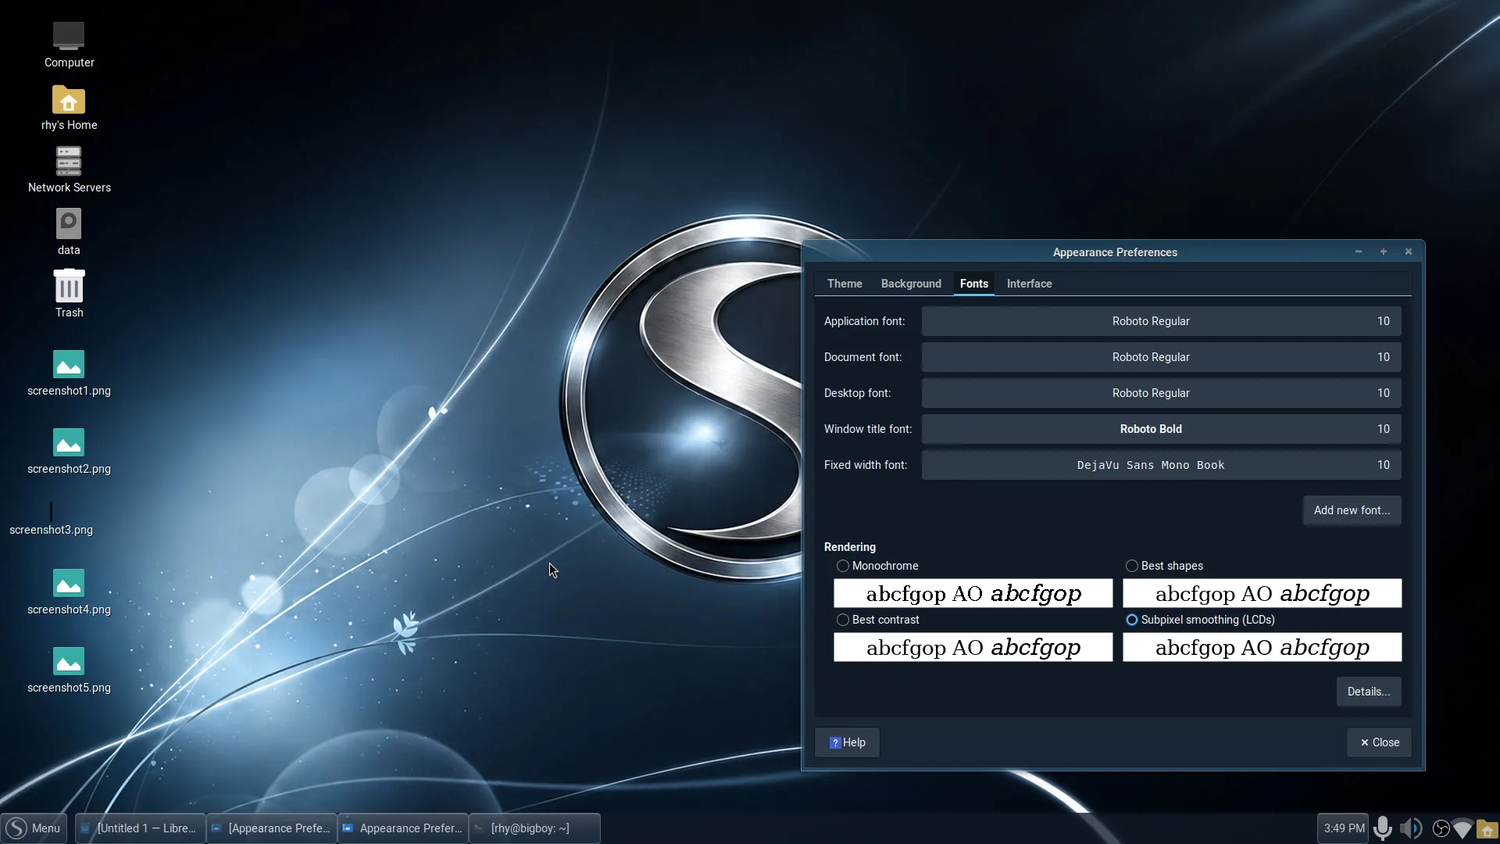Select the Fonts tab
1500x844 pixels.
pos(973,284)
